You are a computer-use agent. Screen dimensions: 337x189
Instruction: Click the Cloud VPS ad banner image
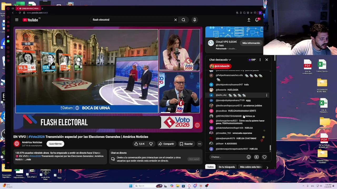click(x=234, y=32)
